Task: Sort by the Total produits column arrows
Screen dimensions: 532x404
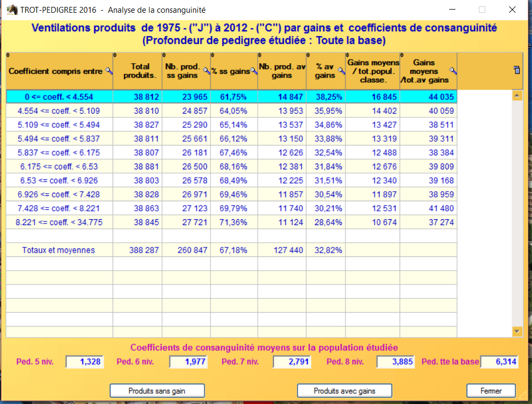Action: [x=115, y=55]
